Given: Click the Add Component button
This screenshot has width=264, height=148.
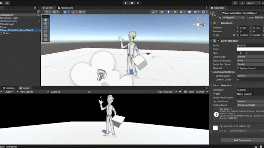Looking at the screenshot, I should click(x=243, y=140).
